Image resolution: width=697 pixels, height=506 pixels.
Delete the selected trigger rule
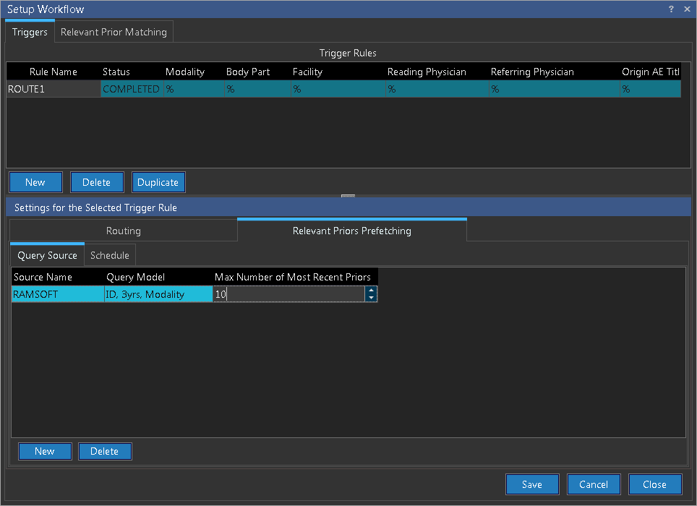pos(96,182)
